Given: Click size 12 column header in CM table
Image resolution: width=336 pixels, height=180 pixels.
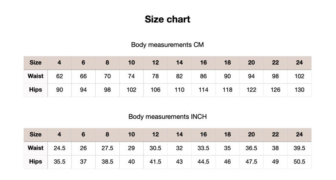Looking at the screenshot, I should click(x=155, y=62).
